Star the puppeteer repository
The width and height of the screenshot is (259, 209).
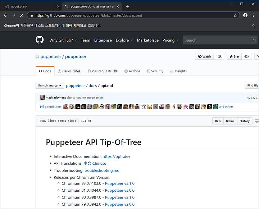[234, 56]
